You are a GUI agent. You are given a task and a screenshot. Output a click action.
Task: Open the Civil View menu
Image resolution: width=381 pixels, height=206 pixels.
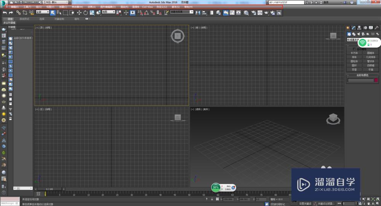pos(147,7)
